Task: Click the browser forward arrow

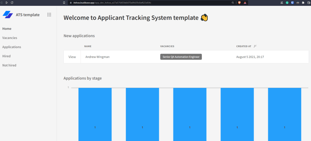Action: point(7,3)
